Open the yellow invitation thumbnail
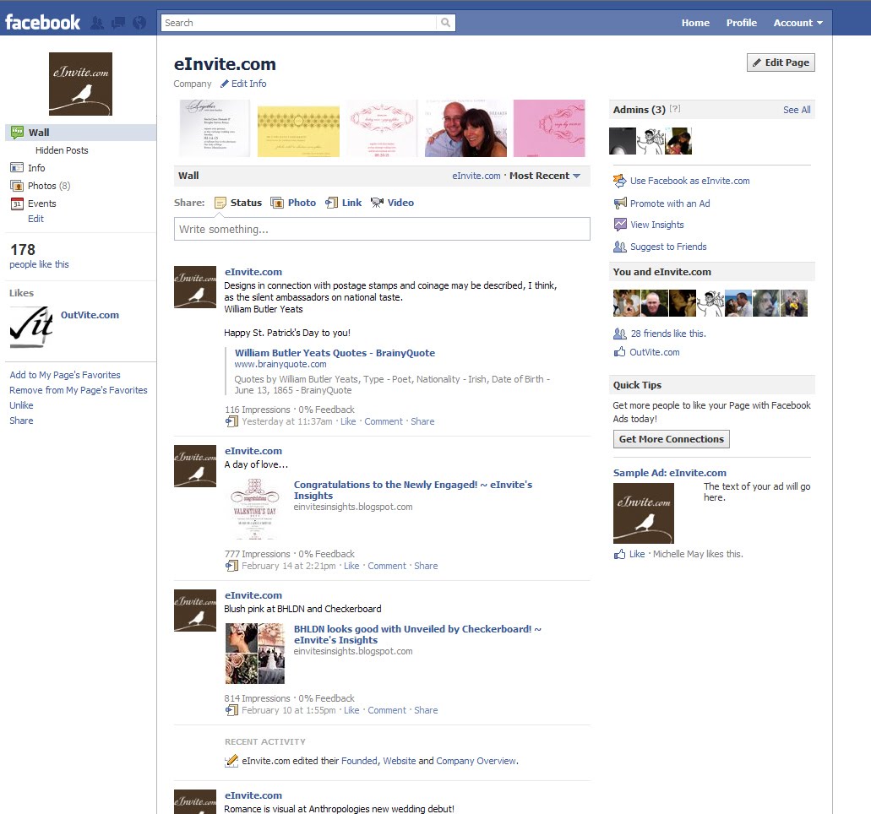Image resolution: width=871 pixels, height=814 pixels. click(298, 131)
